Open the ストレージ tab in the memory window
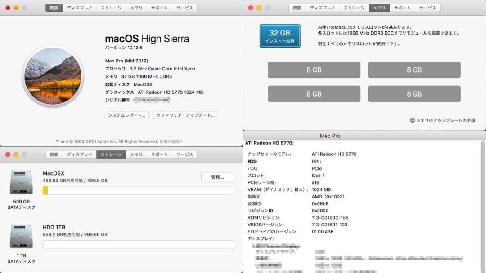Viewport: 486px width, 273px height. pos(354,8)
